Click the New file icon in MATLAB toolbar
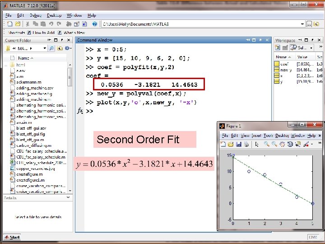This screenshot has width=325, height=244. 10,24
